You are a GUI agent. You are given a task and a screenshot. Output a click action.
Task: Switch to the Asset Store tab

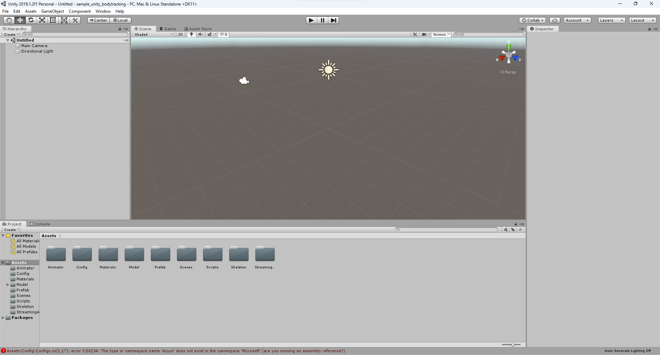[x=198, y=29]
